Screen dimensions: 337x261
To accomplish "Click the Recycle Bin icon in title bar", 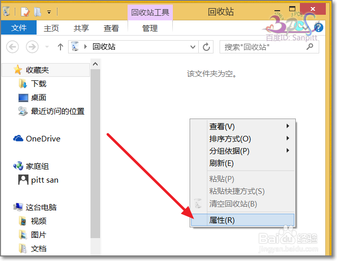I will tap(7, 11).
